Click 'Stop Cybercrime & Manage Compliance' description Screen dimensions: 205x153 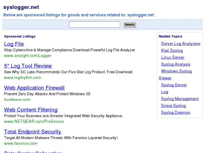69,50
